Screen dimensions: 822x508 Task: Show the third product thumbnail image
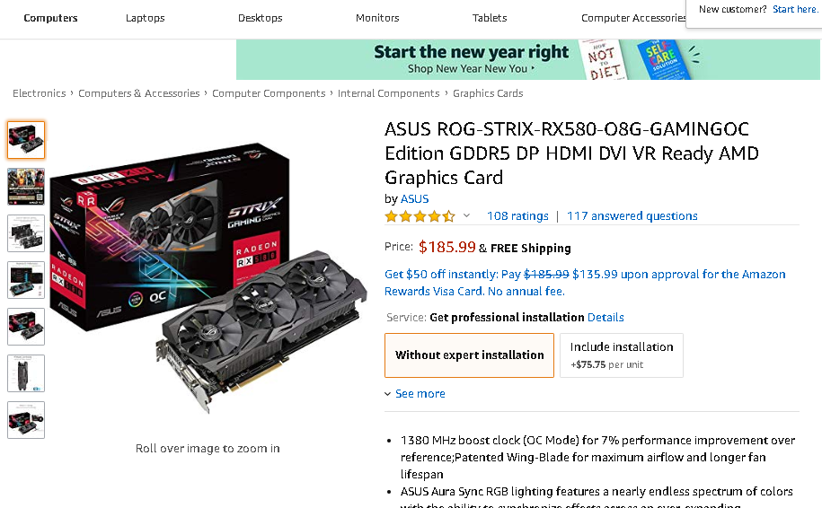pos(26,233)
